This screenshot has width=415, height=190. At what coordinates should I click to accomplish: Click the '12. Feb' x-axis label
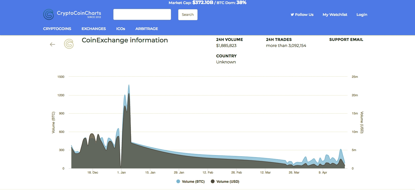tap(208, 173)
